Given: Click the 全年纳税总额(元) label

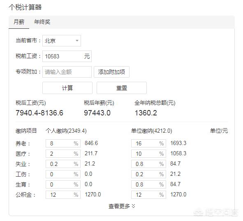Looking at the screenshot, I should click(155, 103).
